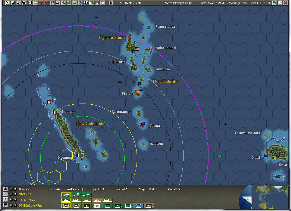This screenshot has height=211, width=291.
Task: Select the first highlighted task force ship icon
Action: pyautogui.click(x=66, y=200)
